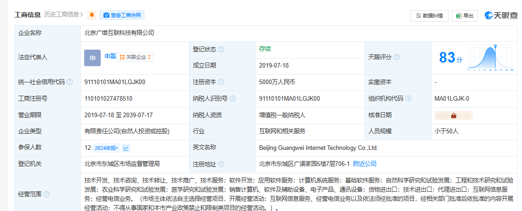The image size is (522, 211).
Task: Click business term 2019-07-18 至 2039-07-17
Action: pyautogui.click(x=119, y=115)
